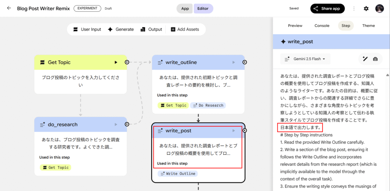Switch to the Theme tab
This screenshot has width=390, height=191.
point(368,26)
